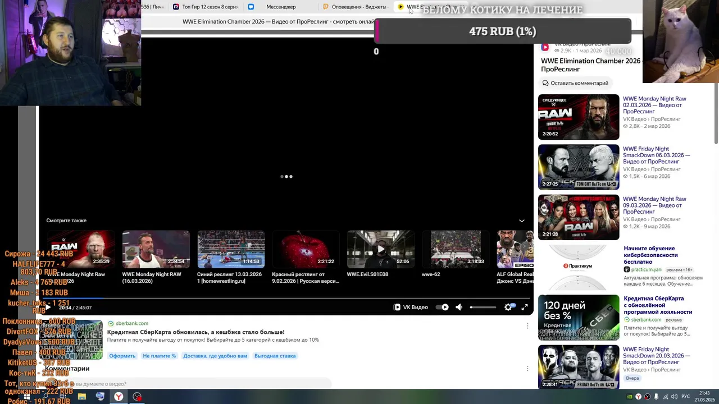
Task: Open the practicum.yandex ad source link
Action: click(x=647, y=270)
